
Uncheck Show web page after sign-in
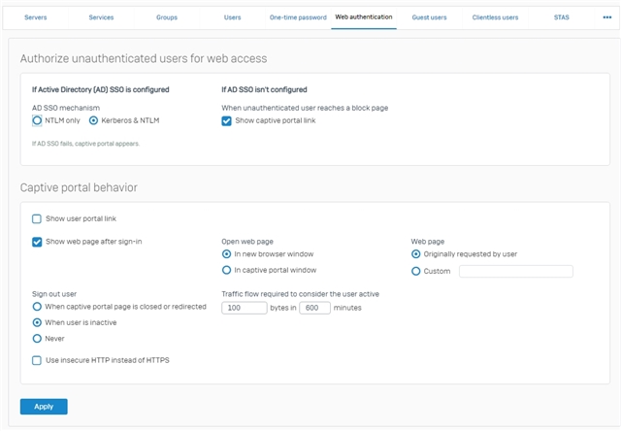coord(37,242)
